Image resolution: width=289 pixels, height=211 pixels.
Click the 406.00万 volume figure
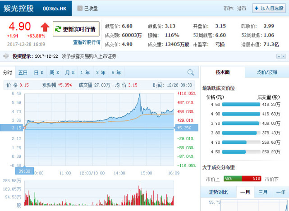(271, 123)
